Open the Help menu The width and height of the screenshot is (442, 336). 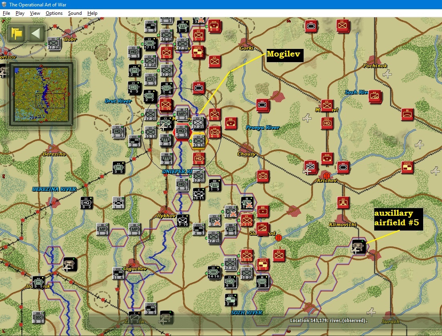click(92, 13)
